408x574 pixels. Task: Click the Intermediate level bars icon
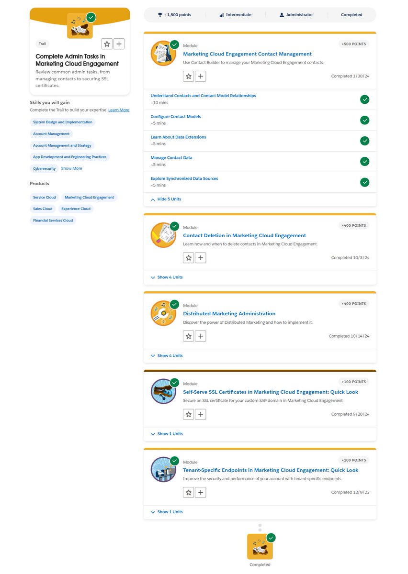[x=222, y=15]
